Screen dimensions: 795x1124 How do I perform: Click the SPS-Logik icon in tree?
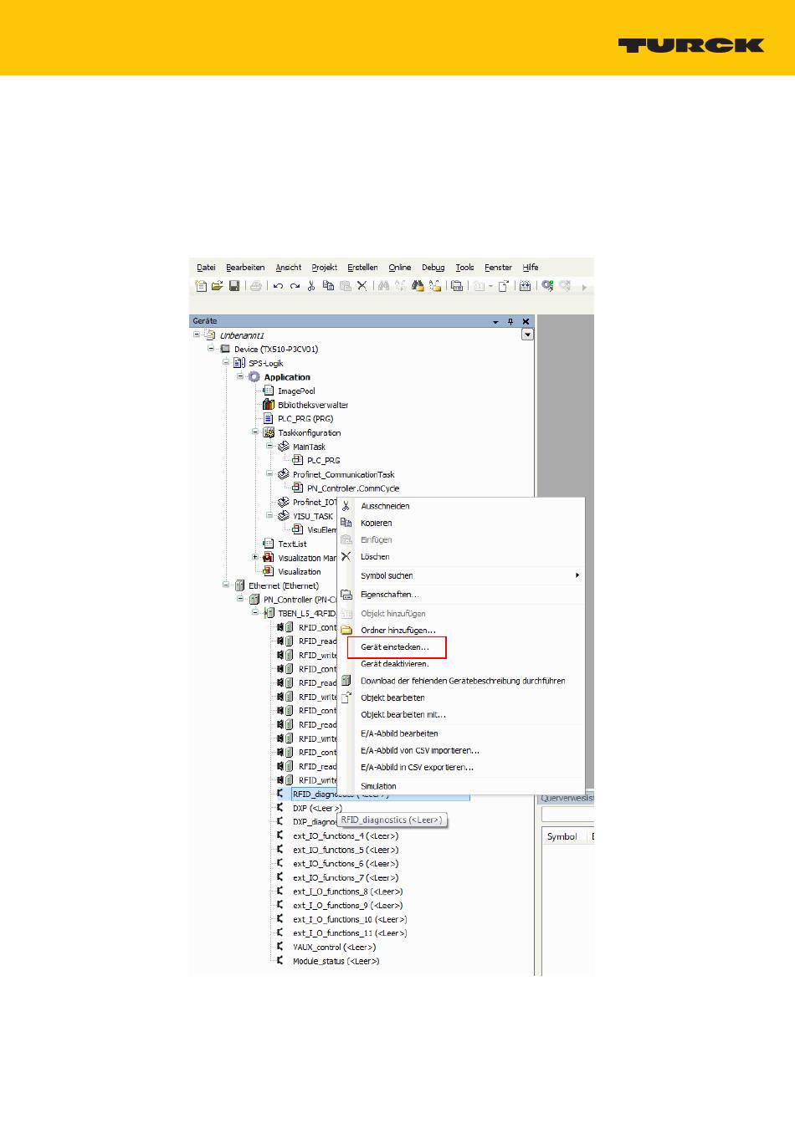[x=239, y=363]
